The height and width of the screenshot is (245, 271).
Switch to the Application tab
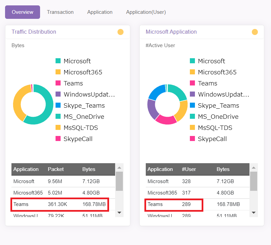[x=100, y=12]
